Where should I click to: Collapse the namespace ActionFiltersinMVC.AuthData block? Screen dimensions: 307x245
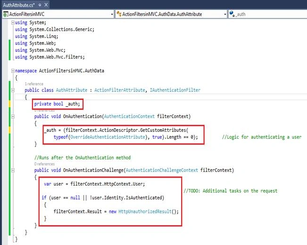point(13,71)
